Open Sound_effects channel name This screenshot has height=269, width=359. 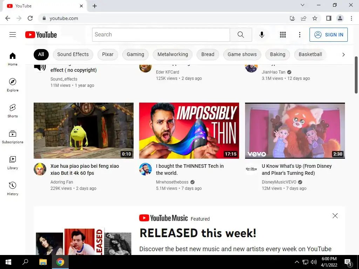tap(64, 79)
